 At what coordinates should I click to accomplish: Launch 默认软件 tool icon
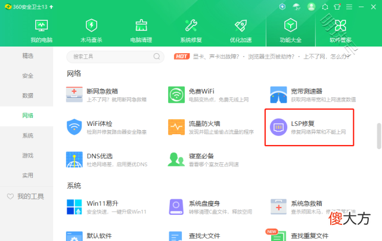click(x=74, y=236)
